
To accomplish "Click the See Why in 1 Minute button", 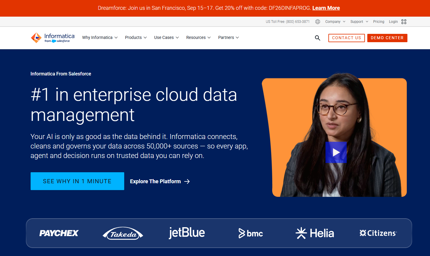I will point(77,181).
